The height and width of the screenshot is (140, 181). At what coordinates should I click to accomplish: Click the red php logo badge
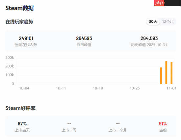pyautogui.click(x=159, y=3)
